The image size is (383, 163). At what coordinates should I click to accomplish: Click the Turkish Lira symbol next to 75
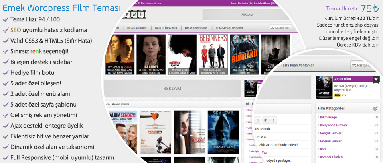click(375, 9)
